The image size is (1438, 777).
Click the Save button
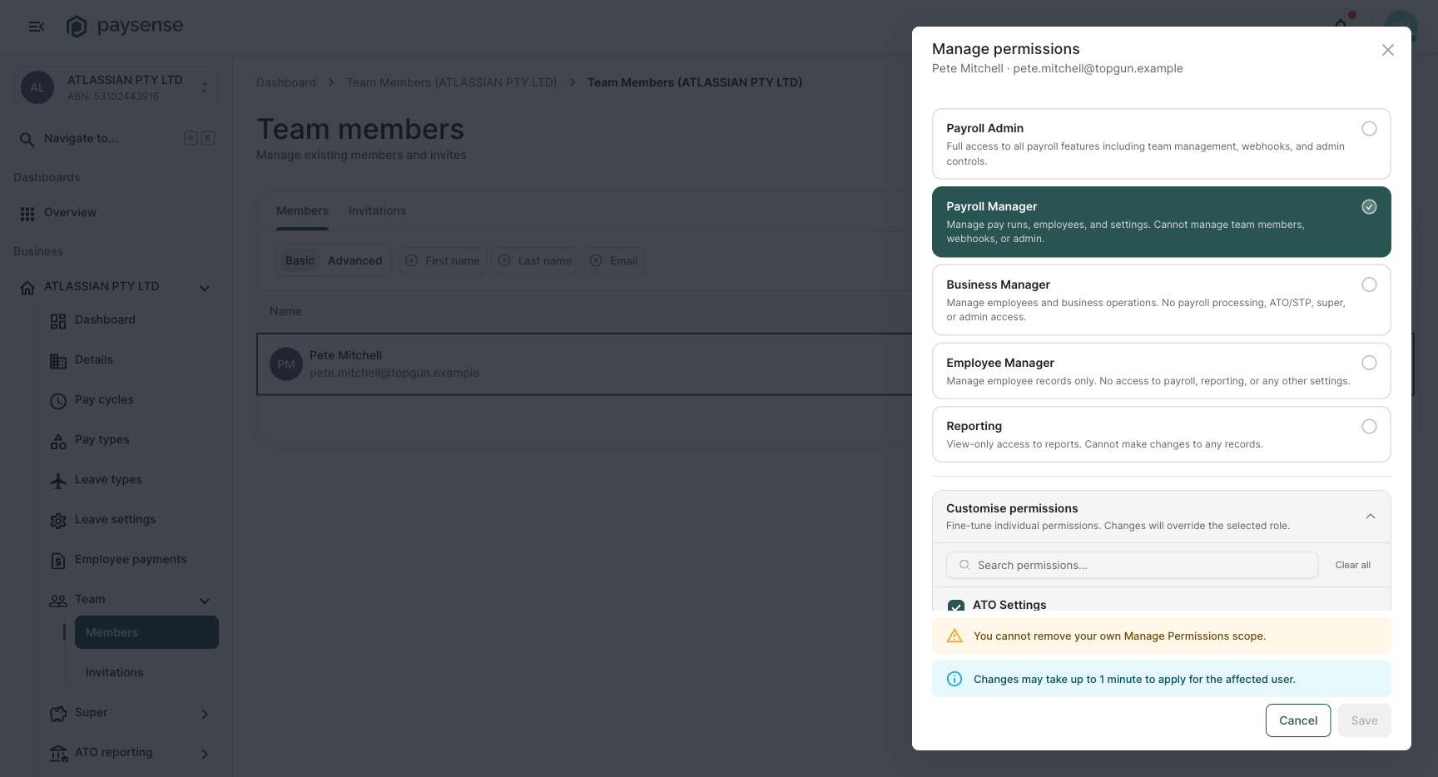(x=1364, y=720)
